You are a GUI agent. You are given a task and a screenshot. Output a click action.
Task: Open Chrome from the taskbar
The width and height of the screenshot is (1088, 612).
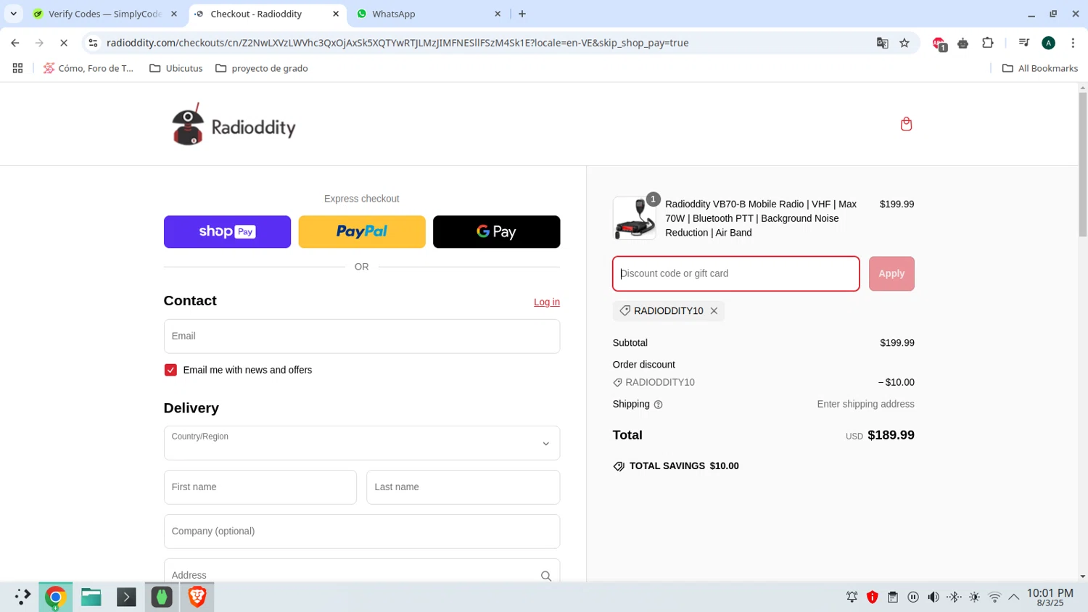[x=55, y=597]
